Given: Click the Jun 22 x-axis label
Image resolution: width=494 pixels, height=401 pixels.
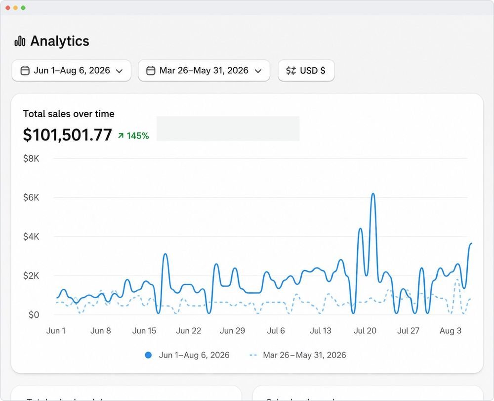Looking at the screenshot, I should [188, 331].
